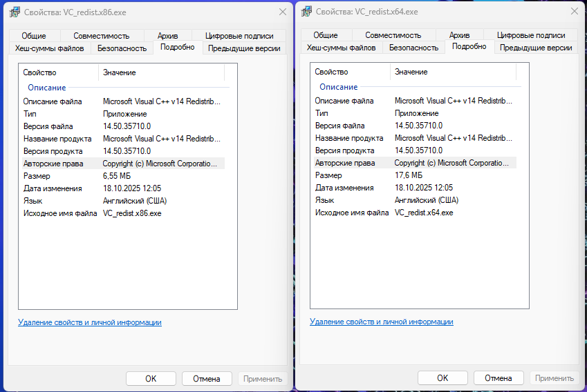Open the Общие tab in the x86 window
Image resolution: width=587 pixels, height=392 pixels.
[33, 36]
